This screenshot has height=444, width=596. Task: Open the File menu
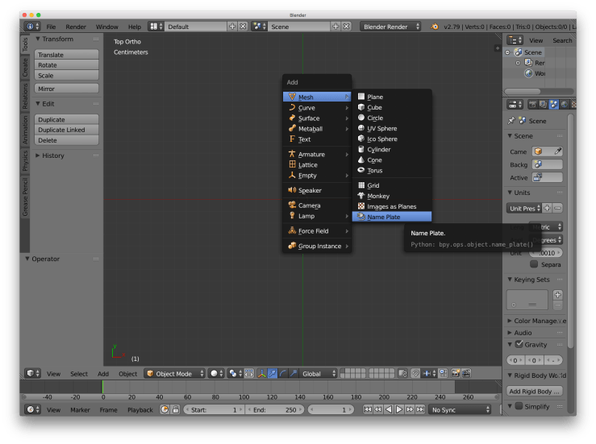point(51,27)
